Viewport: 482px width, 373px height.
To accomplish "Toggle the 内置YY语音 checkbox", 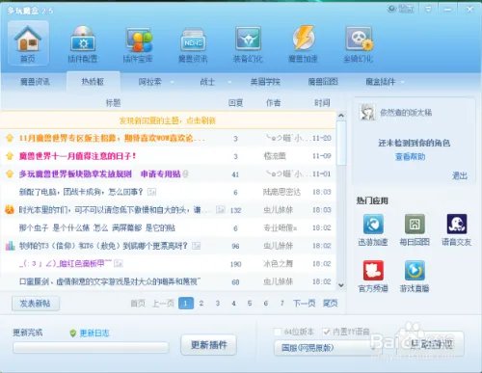I will [326, 332].
